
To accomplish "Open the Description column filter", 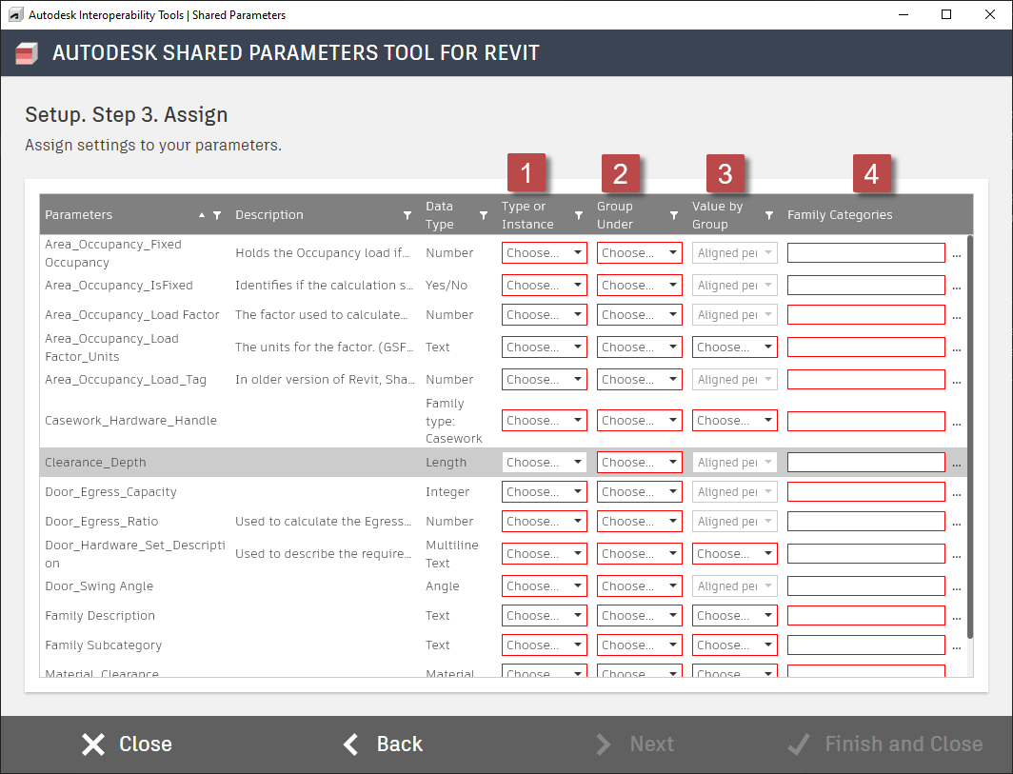I will (407, 215).
